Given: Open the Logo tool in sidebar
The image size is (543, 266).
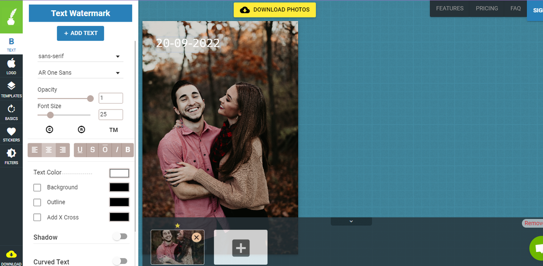Looking at the screenshot, I should click(x=11, y=67).
